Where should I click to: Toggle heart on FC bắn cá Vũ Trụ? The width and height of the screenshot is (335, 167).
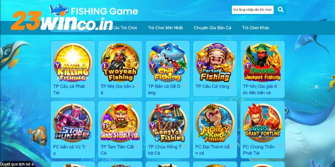[90, 147]
